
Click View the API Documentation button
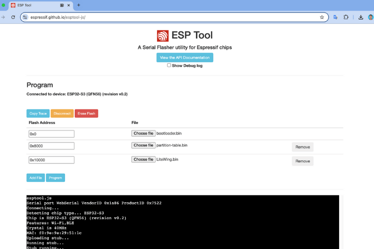pyautogui.click(x=185, y=57)
